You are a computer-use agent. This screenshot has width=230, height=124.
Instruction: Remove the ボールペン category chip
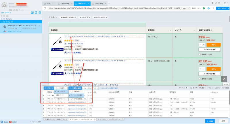click(89, 17)
